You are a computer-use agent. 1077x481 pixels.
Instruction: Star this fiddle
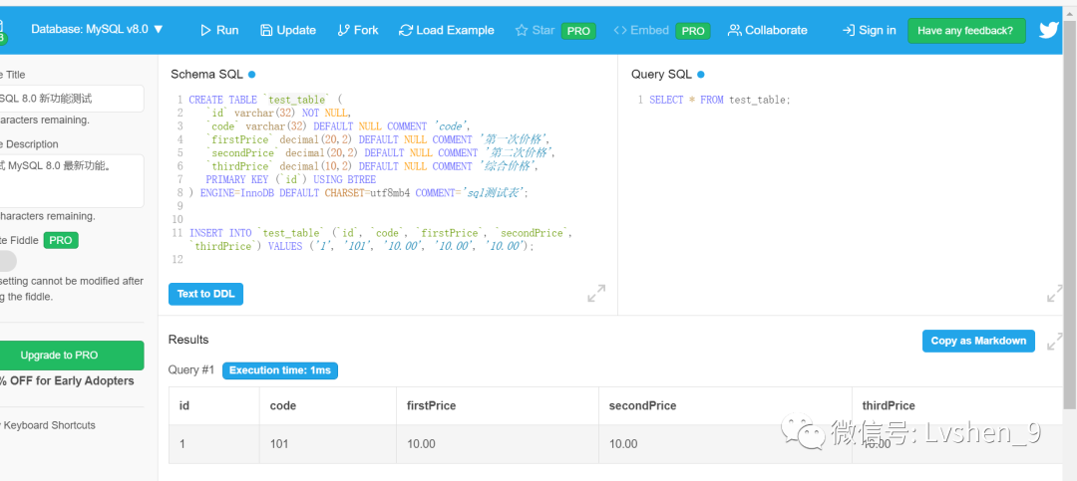pos(535,30)
